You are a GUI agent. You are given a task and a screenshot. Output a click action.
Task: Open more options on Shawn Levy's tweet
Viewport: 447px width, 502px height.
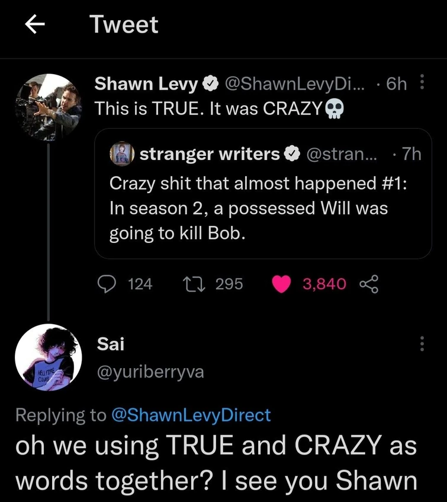[x=422, y=84]
